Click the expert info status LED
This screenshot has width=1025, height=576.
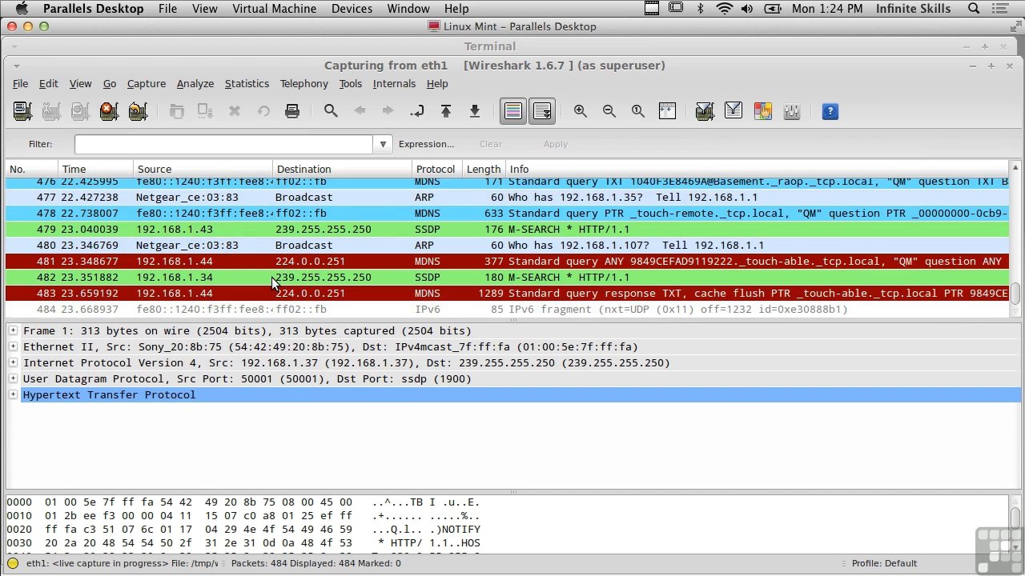click(x=13, y=563)
